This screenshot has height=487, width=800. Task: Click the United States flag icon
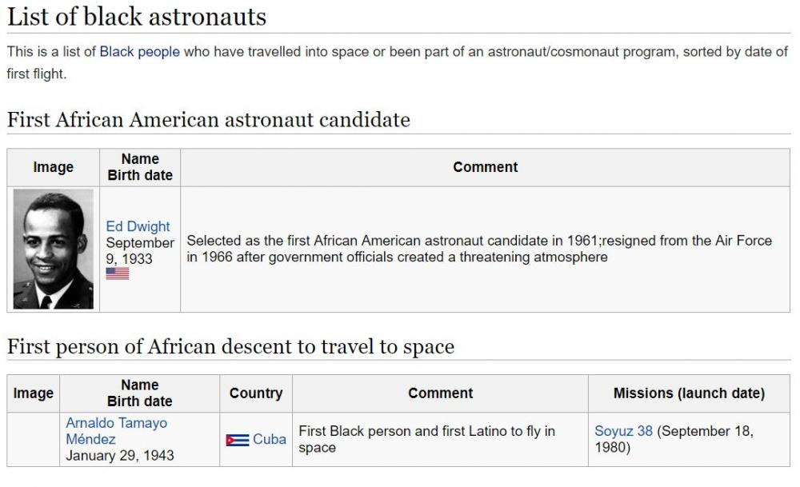(118, 273)
